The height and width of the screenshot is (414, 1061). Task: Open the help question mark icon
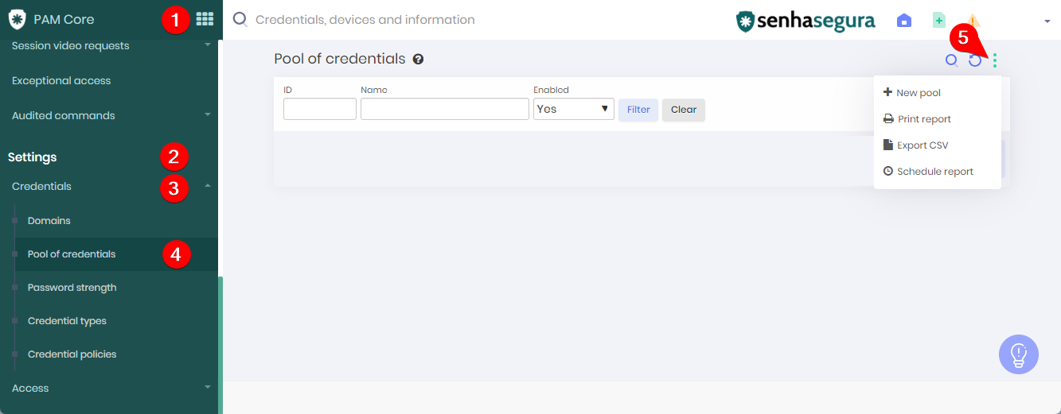(x=418, y=59)
